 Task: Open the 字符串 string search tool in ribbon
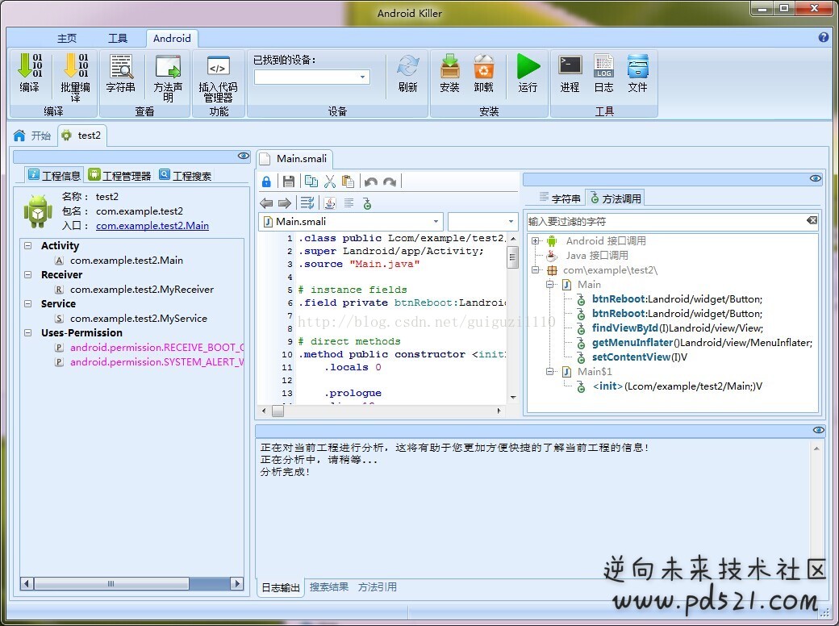click(121, 73)
